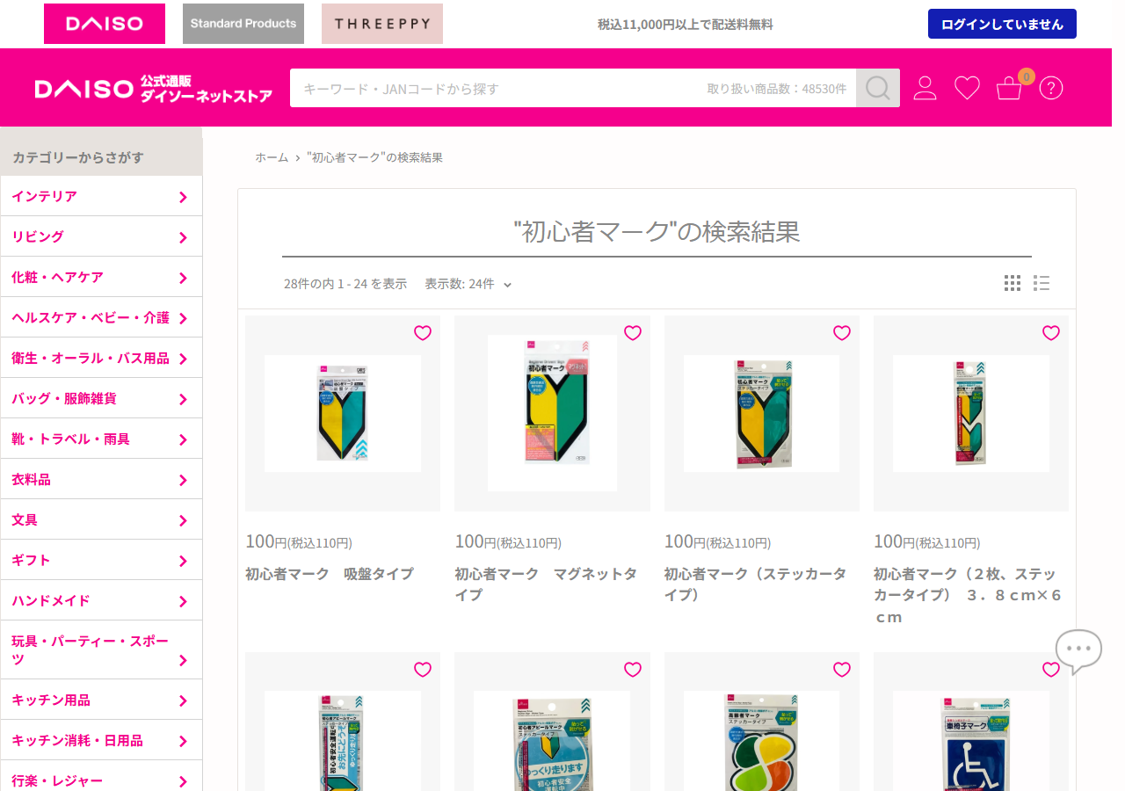Image resolution: width=1125 pixels, height=791 pixels.
Task: Click the DAISO brand logo tab
Action: 105,24
